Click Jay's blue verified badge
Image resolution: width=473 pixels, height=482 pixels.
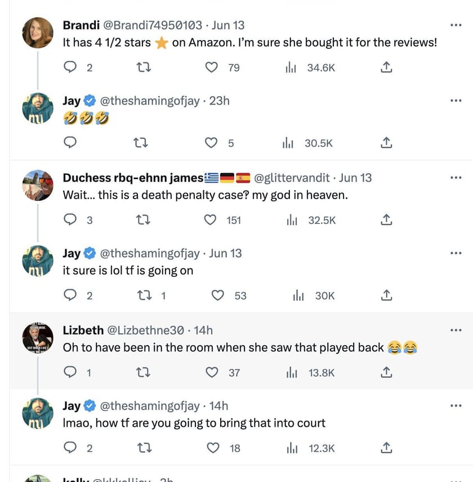[89, 101]
